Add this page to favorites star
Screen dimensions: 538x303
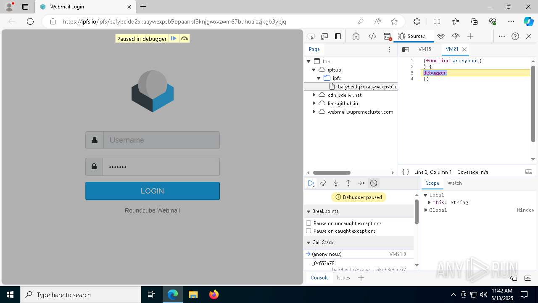(x=394, y=21)
